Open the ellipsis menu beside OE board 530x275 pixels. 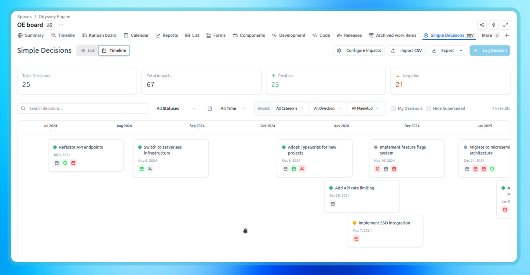[x=60, y=25]
